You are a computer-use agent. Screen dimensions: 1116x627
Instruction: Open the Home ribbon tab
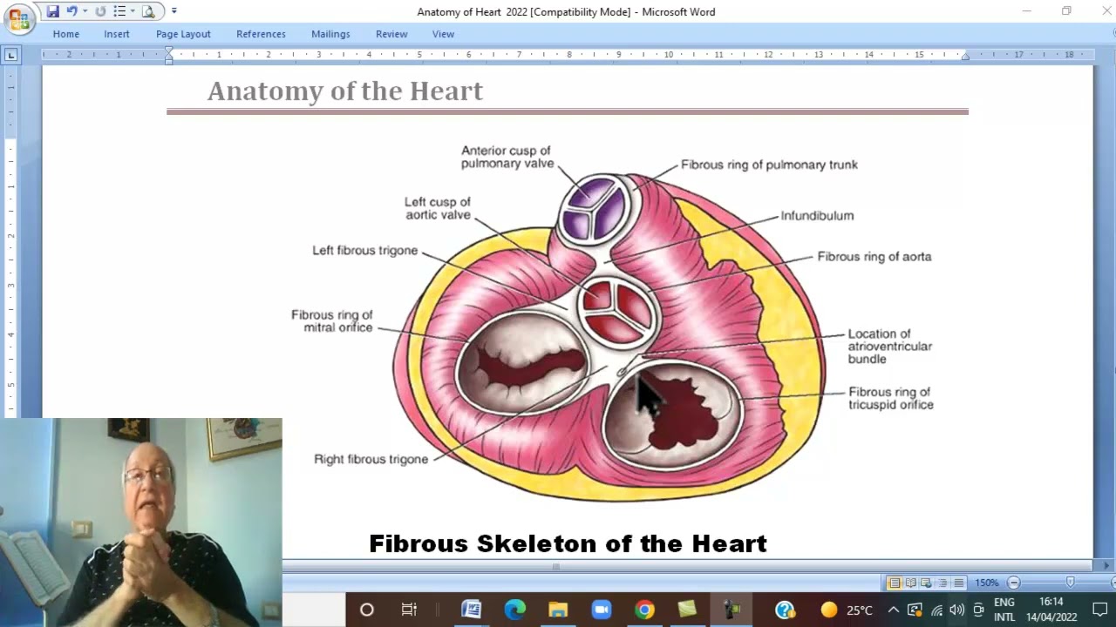(x=65, y=34)
